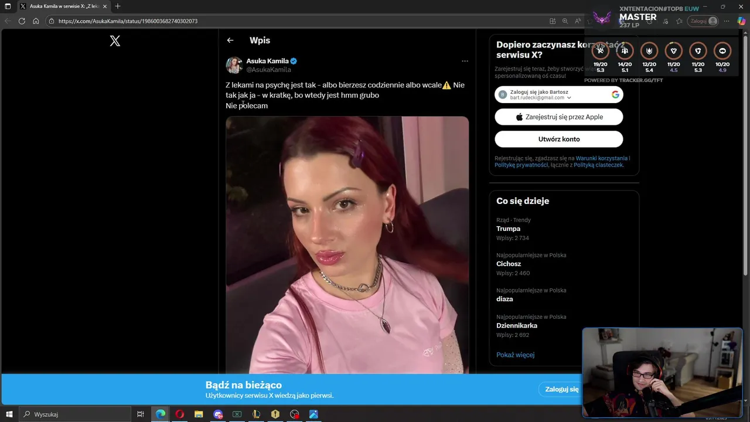750x422 pixels.
Task: Go to the browser home page icon
Action: pyautogui.click(x=36, y=21)
